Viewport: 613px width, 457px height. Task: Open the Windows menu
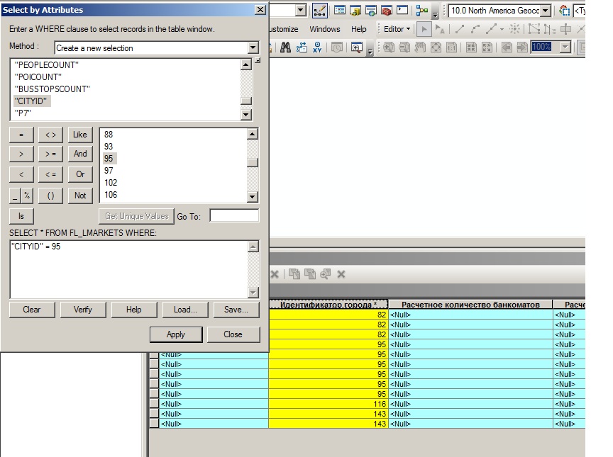(325, 29)
